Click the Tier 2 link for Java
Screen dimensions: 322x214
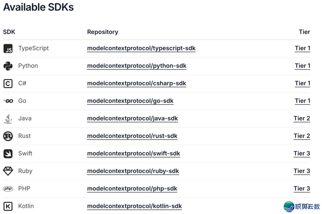[302, 119]
